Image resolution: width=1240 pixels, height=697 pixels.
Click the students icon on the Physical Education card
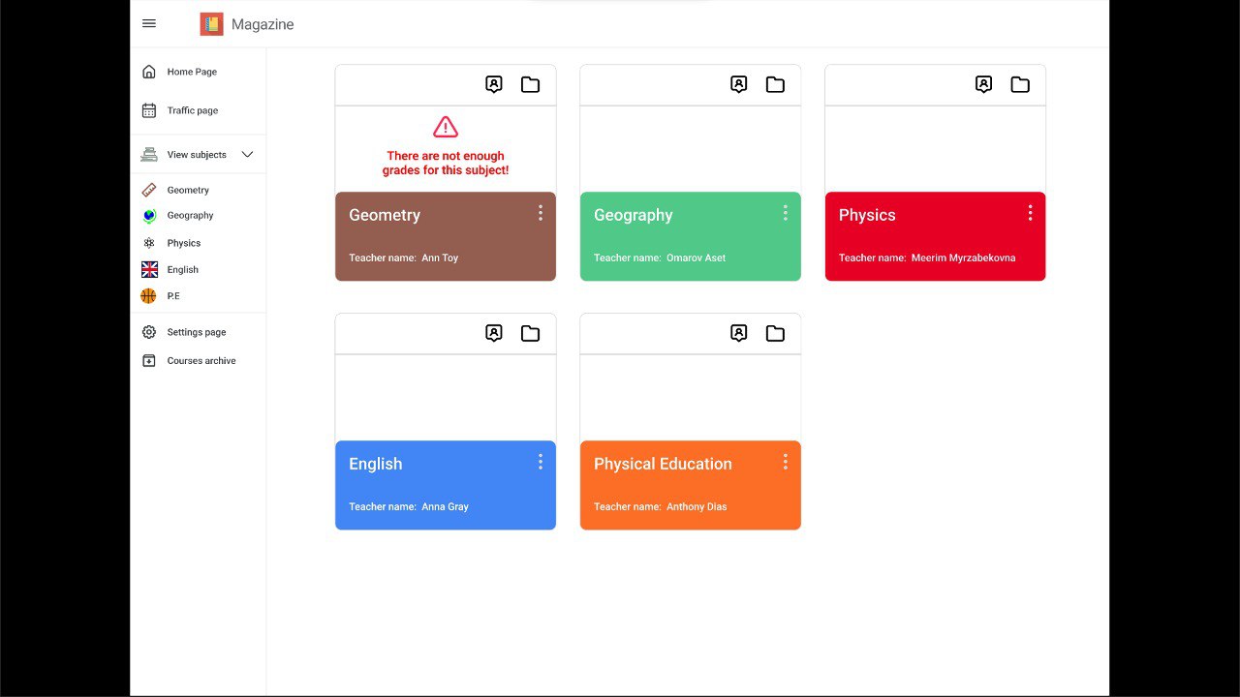pos(738,333)
